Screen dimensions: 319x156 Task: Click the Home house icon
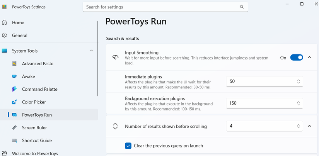click(4, 22)
